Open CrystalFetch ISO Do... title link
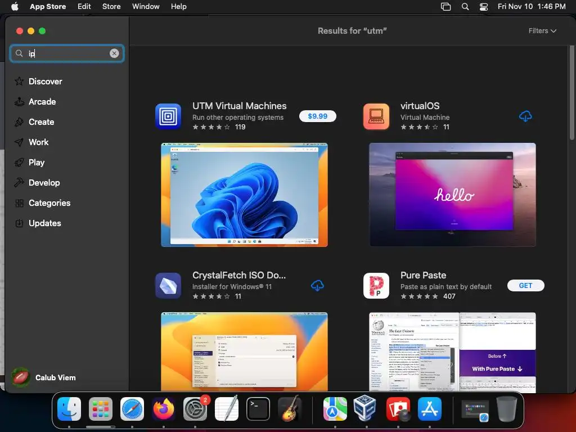This screenshot has width=576, height=432. click(x=239, y=275)
